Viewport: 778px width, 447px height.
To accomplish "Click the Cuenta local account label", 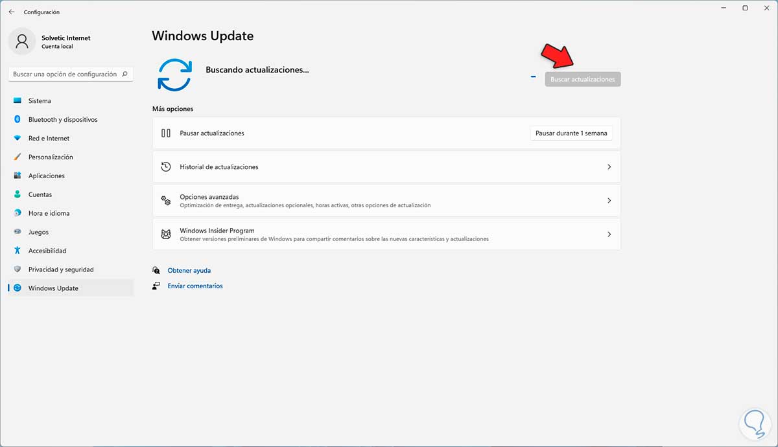I will 57,47.
